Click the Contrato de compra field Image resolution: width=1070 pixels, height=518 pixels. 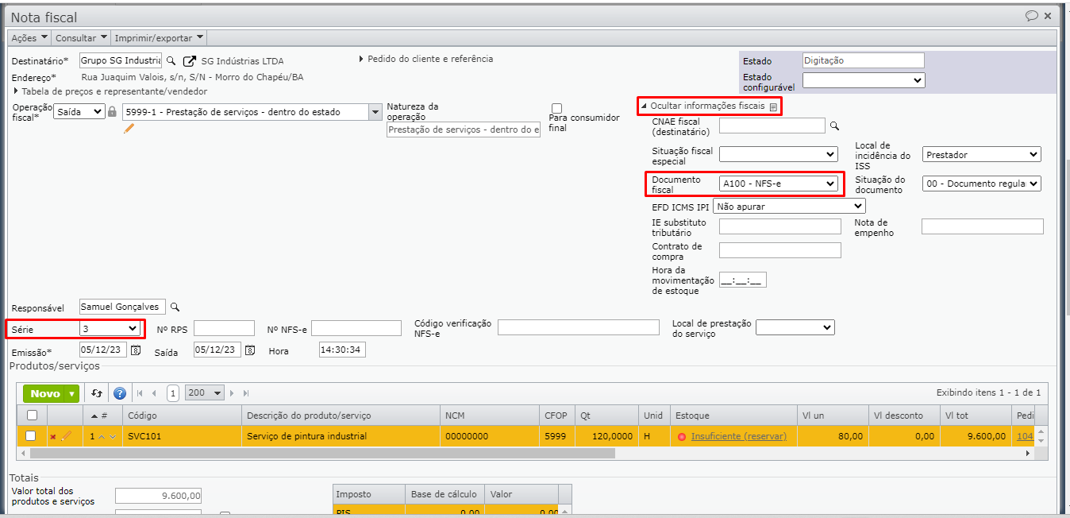click(x=780, y=250)
